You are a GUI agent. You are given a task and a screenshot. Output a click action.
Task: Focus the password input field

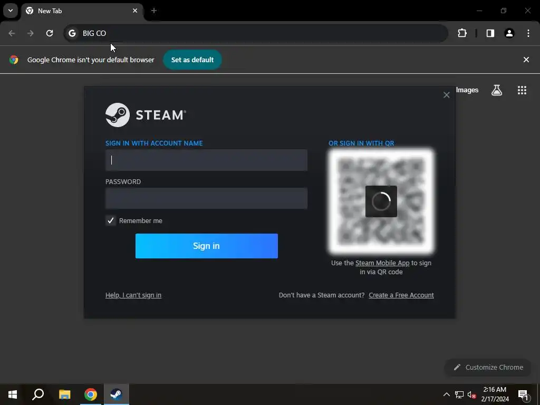(x=206, y=198)
